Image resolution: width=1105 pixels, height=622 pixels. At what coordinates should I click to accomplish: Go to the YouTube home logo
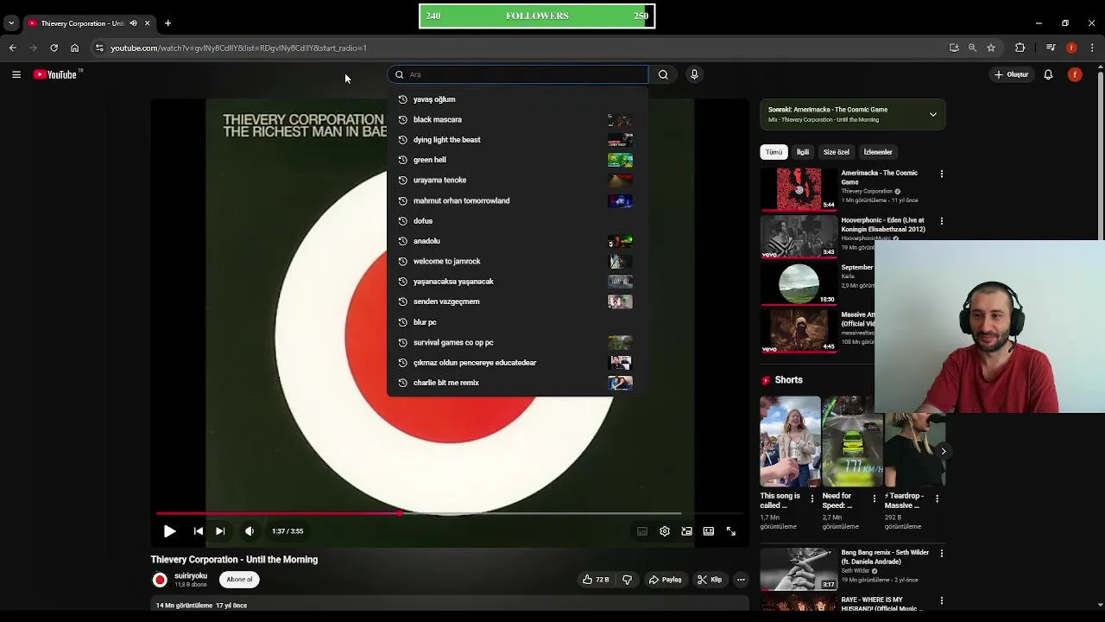[x=55, y=74]
